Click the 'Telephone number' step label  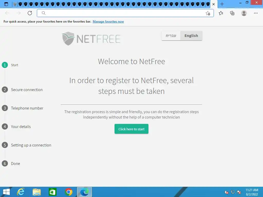(27, 108)
